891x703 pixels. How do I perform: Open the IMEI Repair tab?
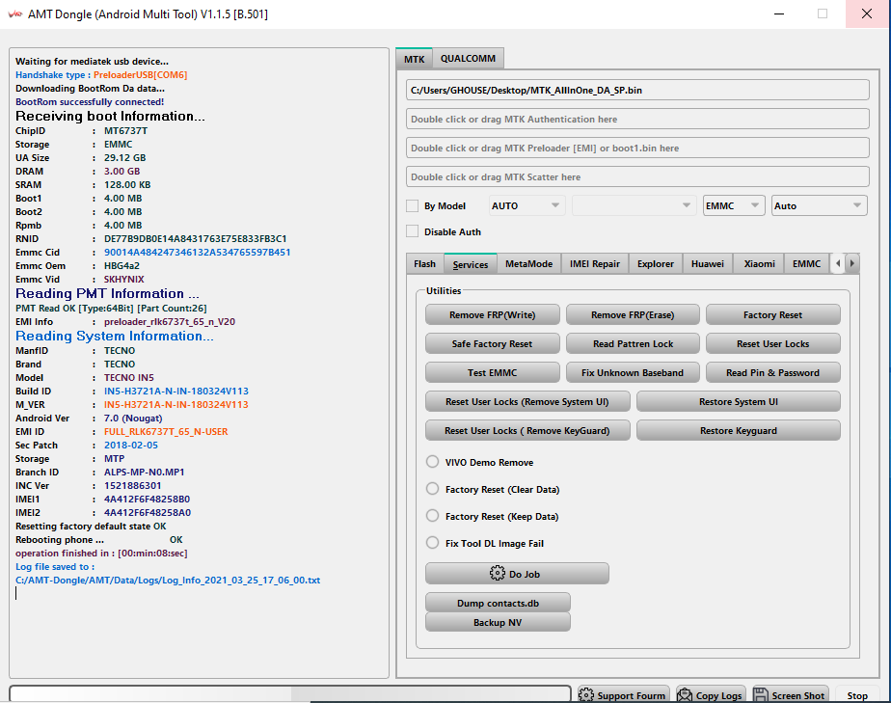(x=595, y=264)
